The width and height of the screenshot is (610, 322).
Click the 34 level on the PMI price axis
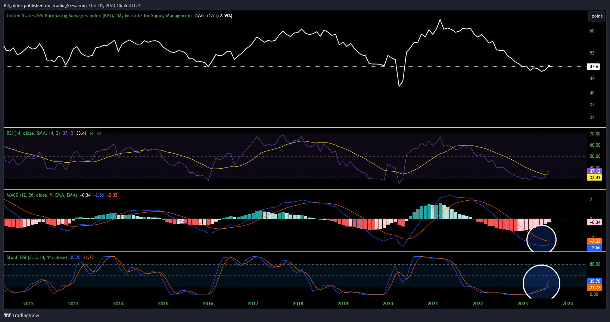click(x=592, y=118)
